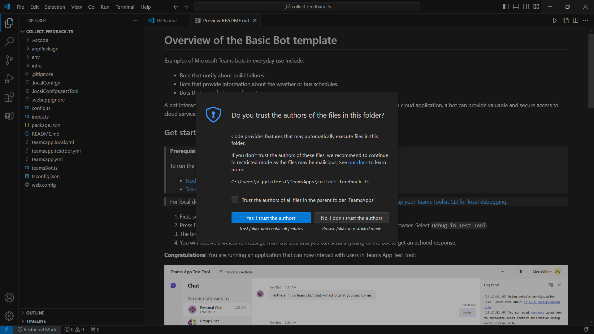Open the Manage settings gear

9,316
